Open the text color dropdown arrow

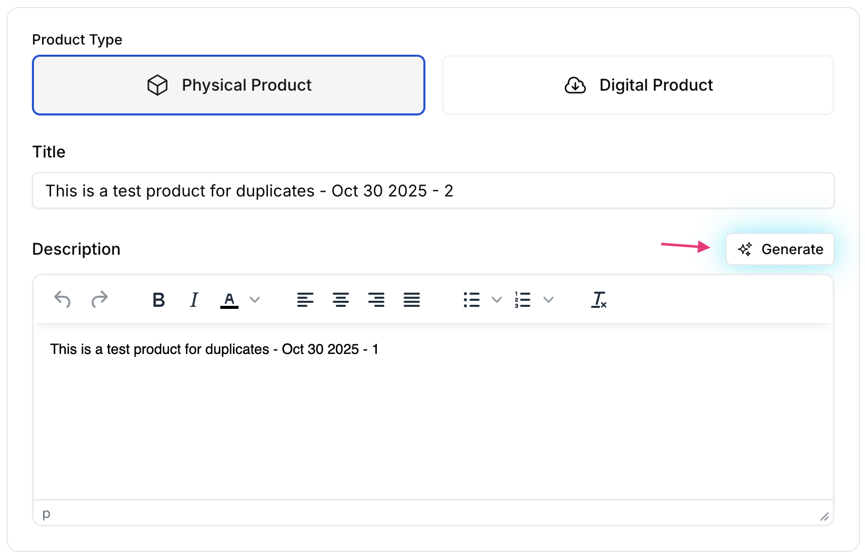pos(255,300)
